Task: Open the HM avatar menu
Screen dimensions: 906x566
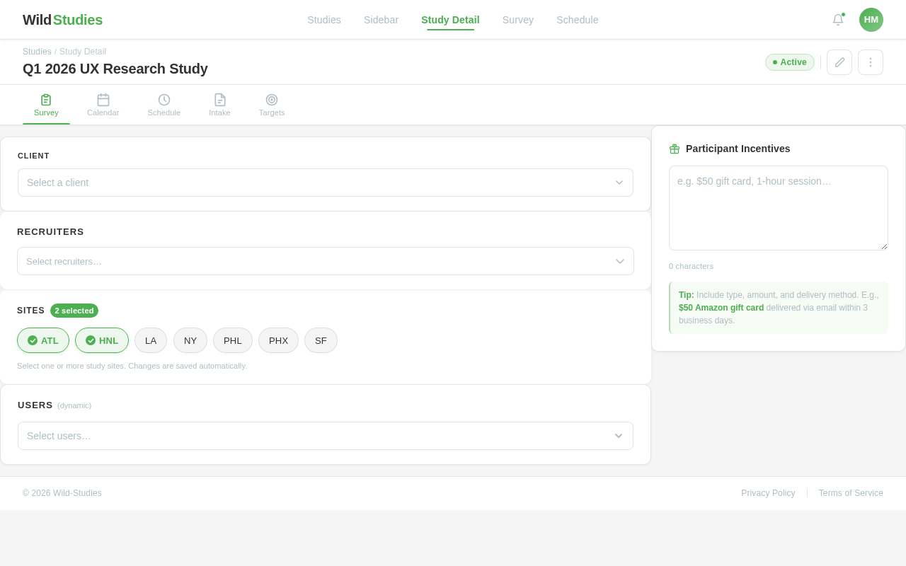Action: (871, 20)
